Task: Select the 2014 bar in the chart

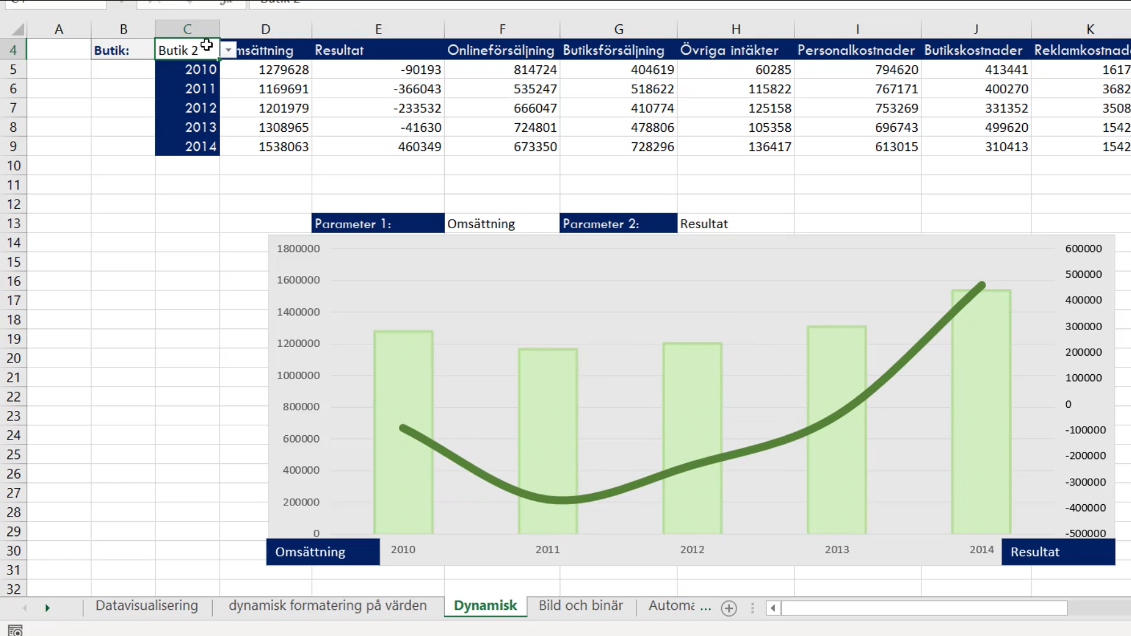Action: (981, 412)
